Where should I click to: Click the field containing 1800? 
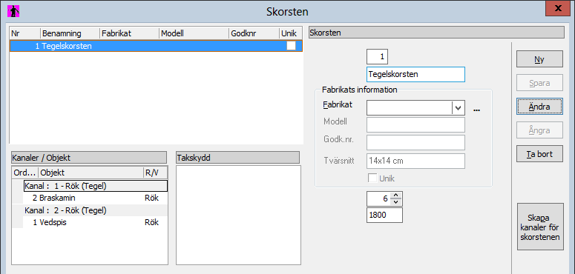click(384, 215)
